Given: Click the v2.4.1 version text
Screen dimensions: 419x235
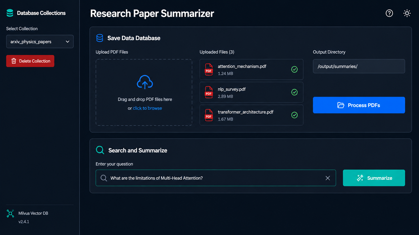Looking at the screenshot, I should 24,222.
